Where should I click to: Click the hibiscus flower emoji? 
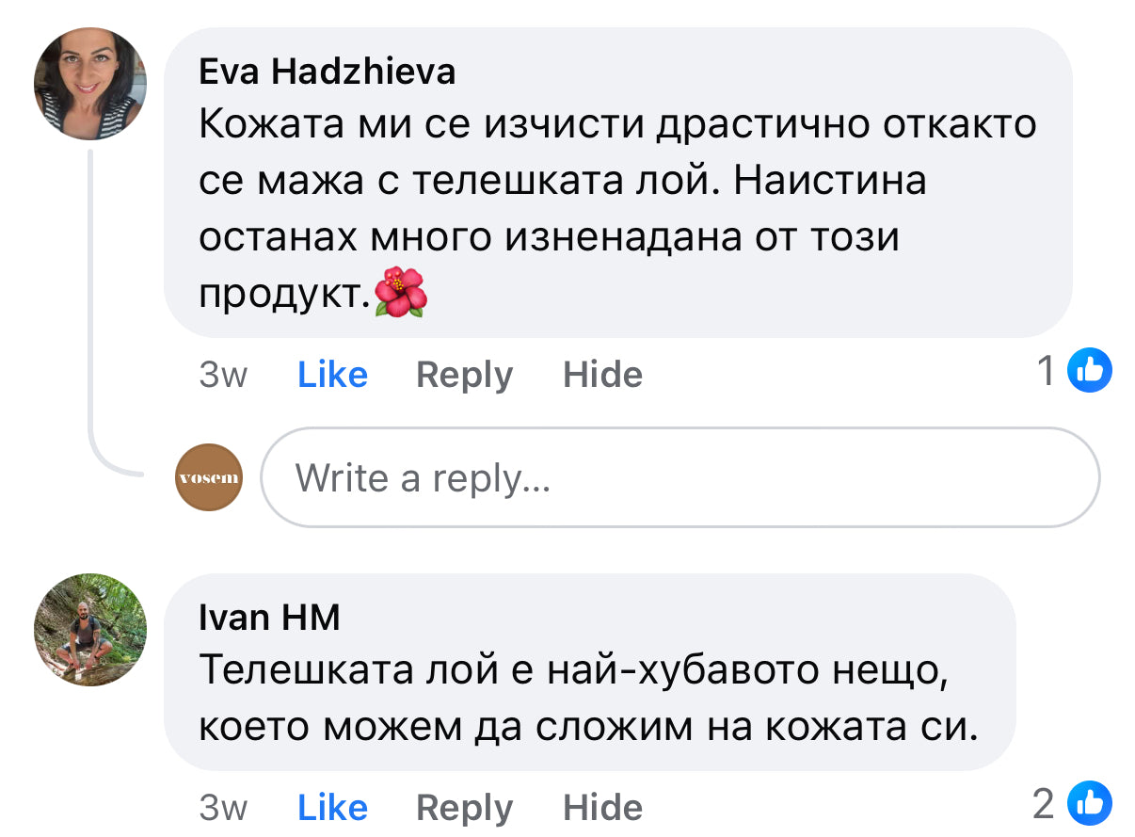401,293
